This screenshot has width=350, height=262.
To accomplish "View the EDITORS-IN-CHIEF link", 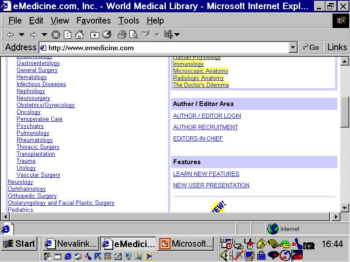I will click(x=198, y=138).
